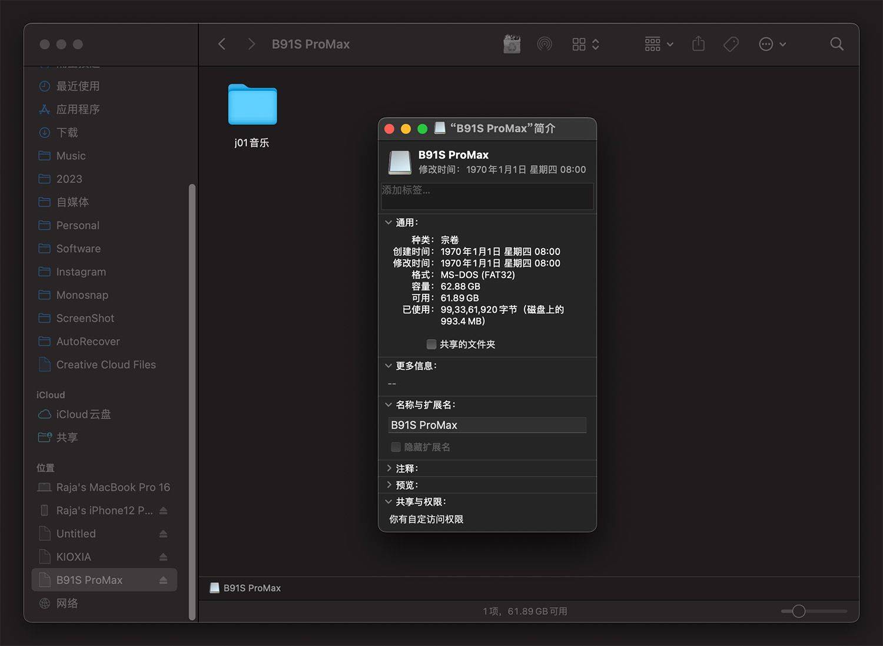
Task: Expand the 预览 section
Action: point(389,485)
